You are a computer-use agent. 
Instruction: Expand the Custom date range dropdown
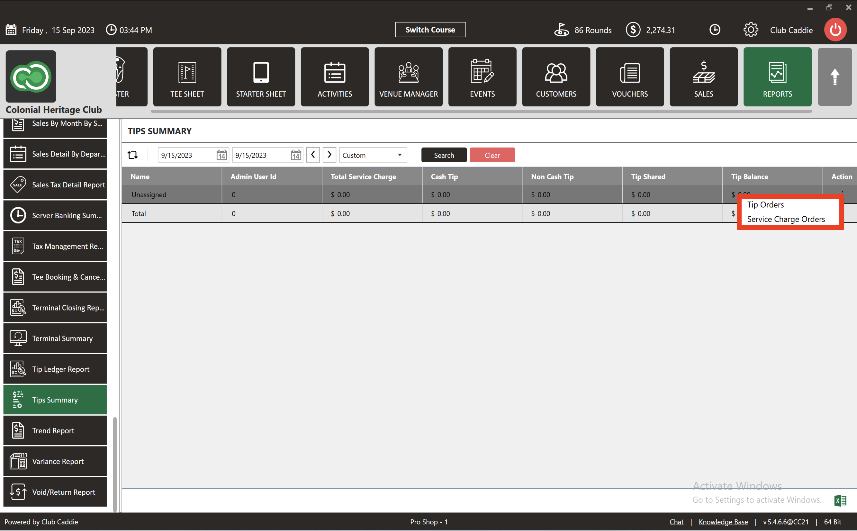(x=373, y=155)
